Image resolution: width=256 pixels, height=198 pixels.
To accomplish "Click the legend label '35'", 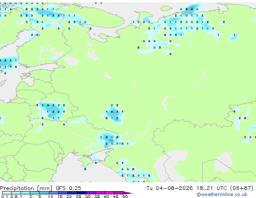I will click(x=97, y=196).
